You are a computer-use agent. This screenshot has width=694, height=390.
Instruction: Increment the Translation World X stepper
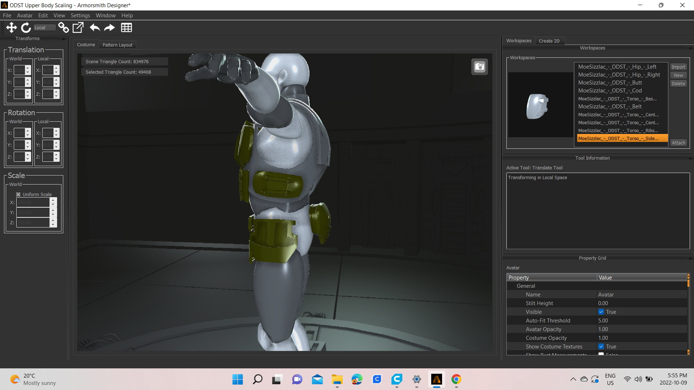pyautogui.click(x=28, y=68)
